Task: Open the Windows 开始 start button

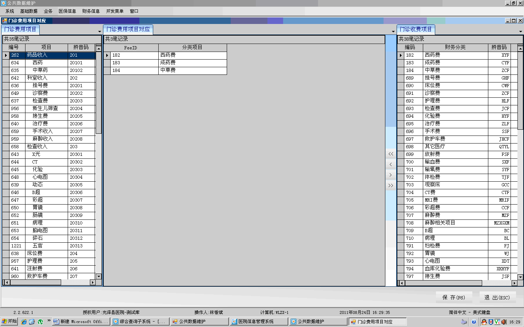Action: tap(9, 322)
